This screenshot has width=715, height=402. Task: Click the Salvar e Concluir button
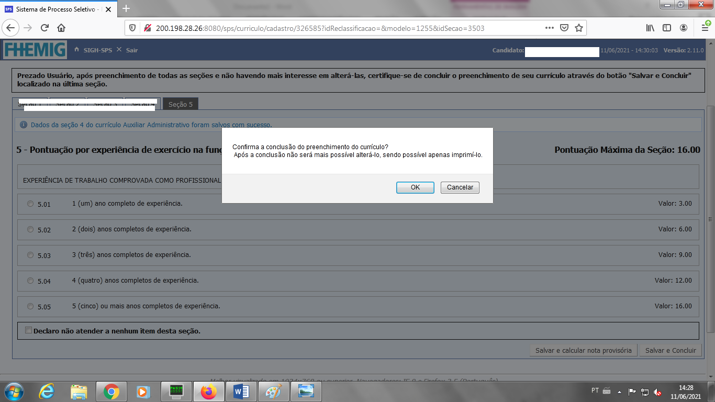[x=670, y=350]
